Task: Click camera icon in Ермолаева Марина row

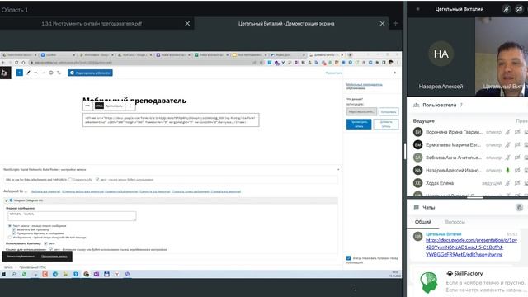Action: tap(517, 145)
